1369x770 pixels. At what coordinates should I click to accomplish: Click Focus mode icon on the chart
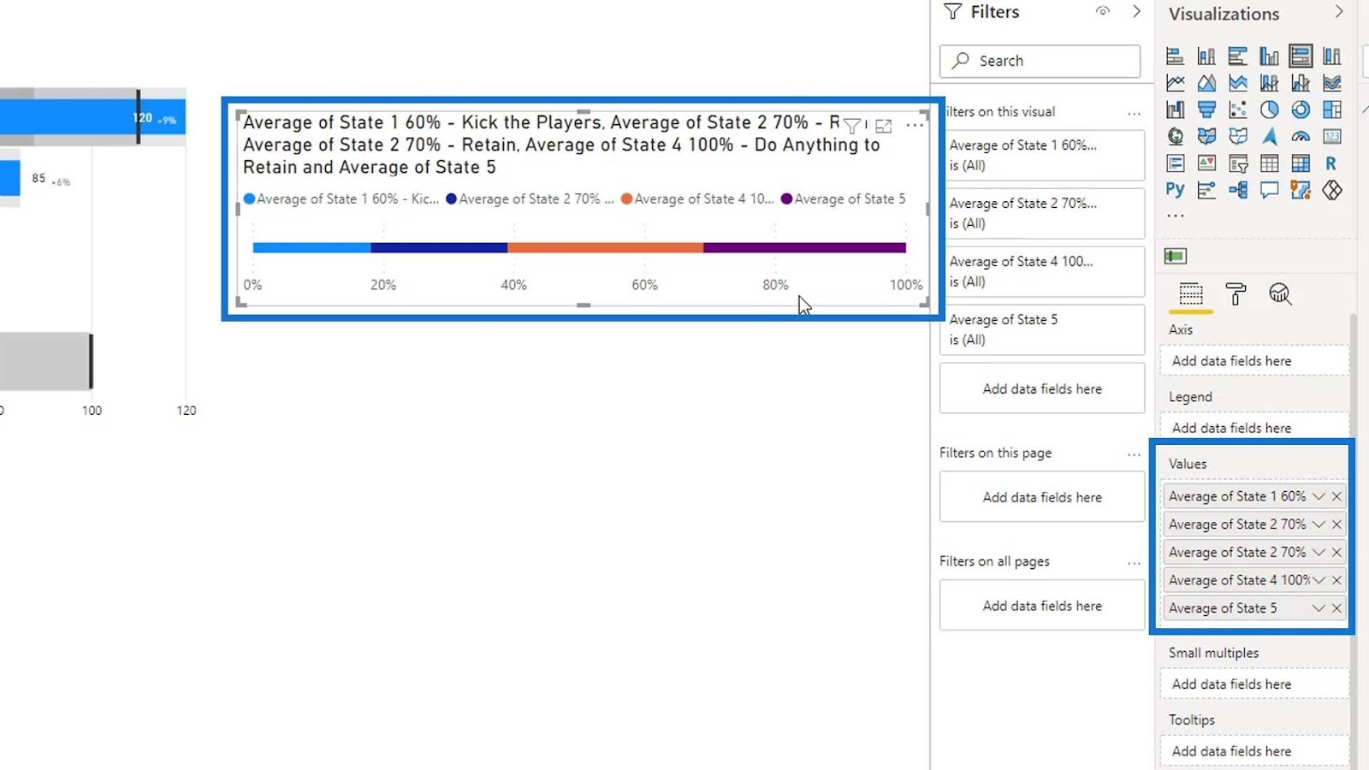(x=884, y=126)
